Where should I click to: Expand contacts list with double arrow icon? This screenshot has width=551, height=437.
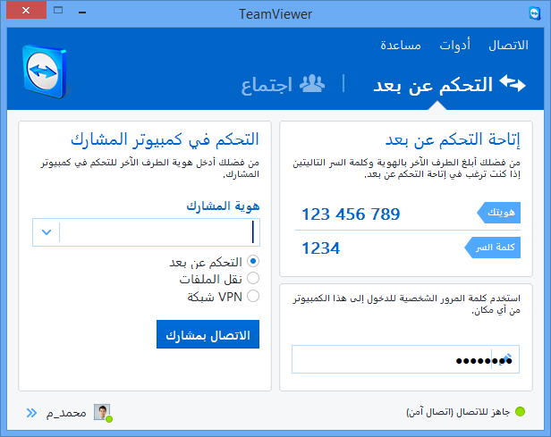click(31, 413)
